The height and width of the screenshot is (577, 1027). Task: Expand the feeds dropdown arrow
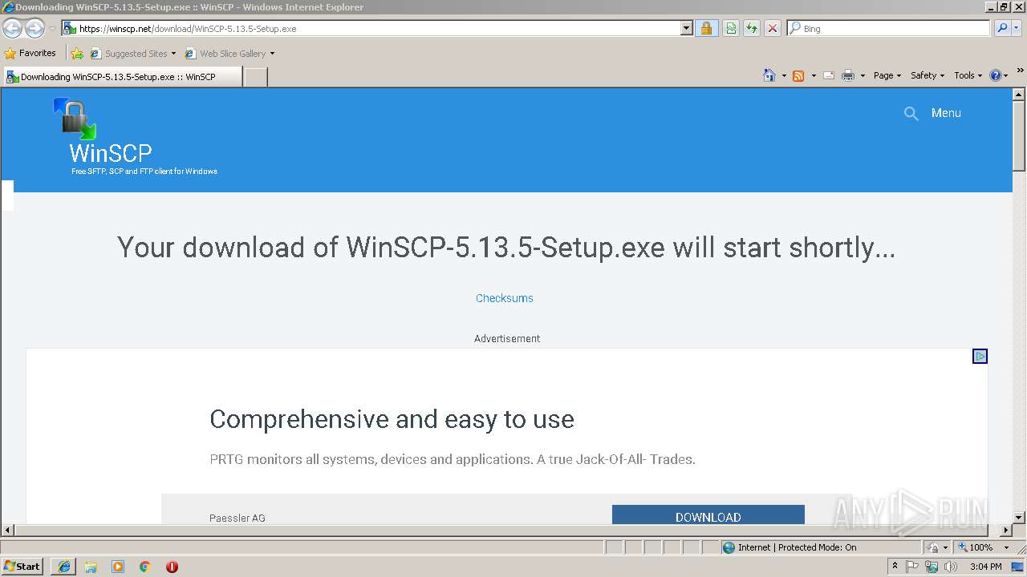click(814, 75)
